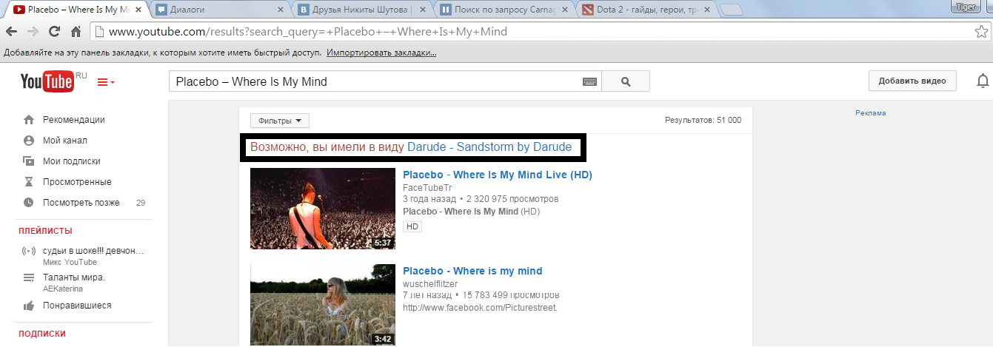Click the ПЛЕЙЛИСТЫ heading
Viewport: 993px width, 347px height.
click(x=45, y=231)
